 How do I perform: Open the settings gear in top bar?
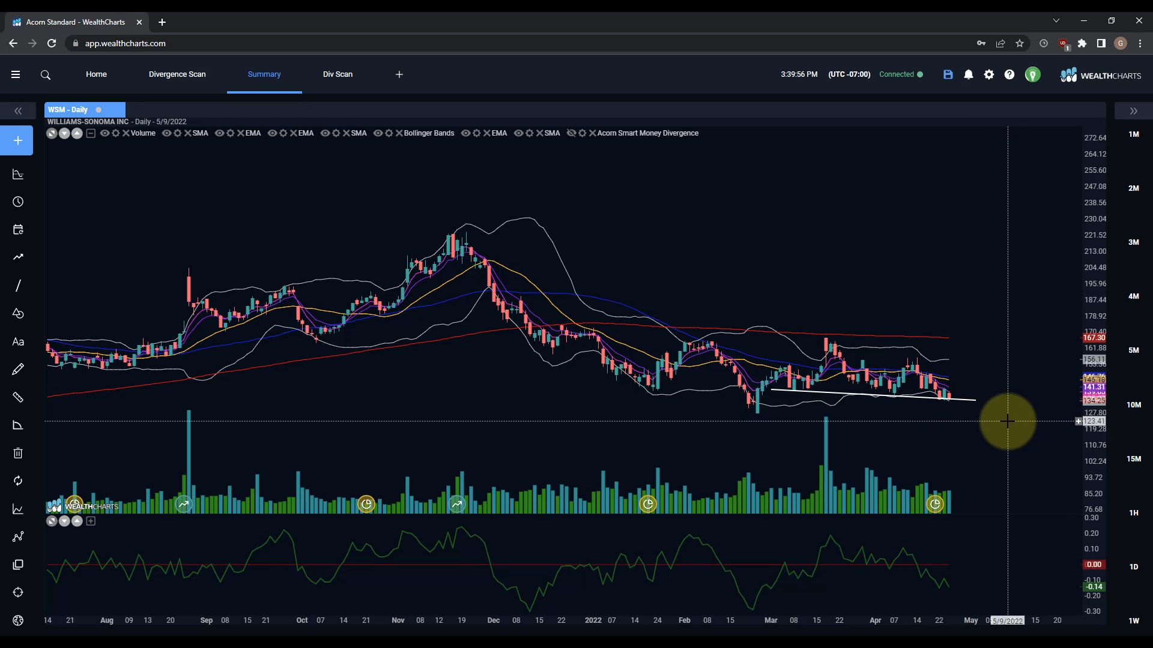pos(989,74)
